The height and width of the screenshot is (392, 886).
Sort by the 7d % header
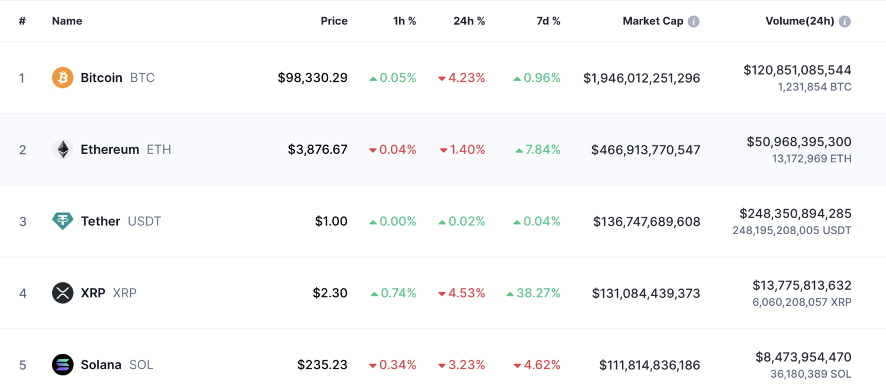(x=548, y=21)
